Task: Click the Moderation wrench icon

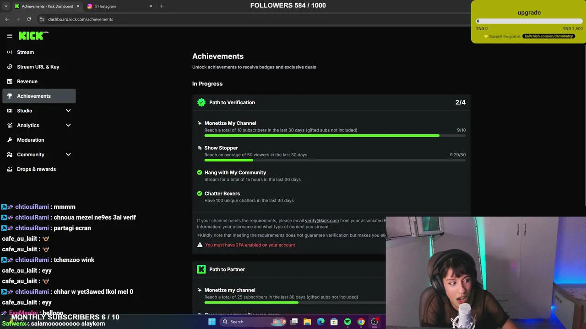Action: (10, 140)
